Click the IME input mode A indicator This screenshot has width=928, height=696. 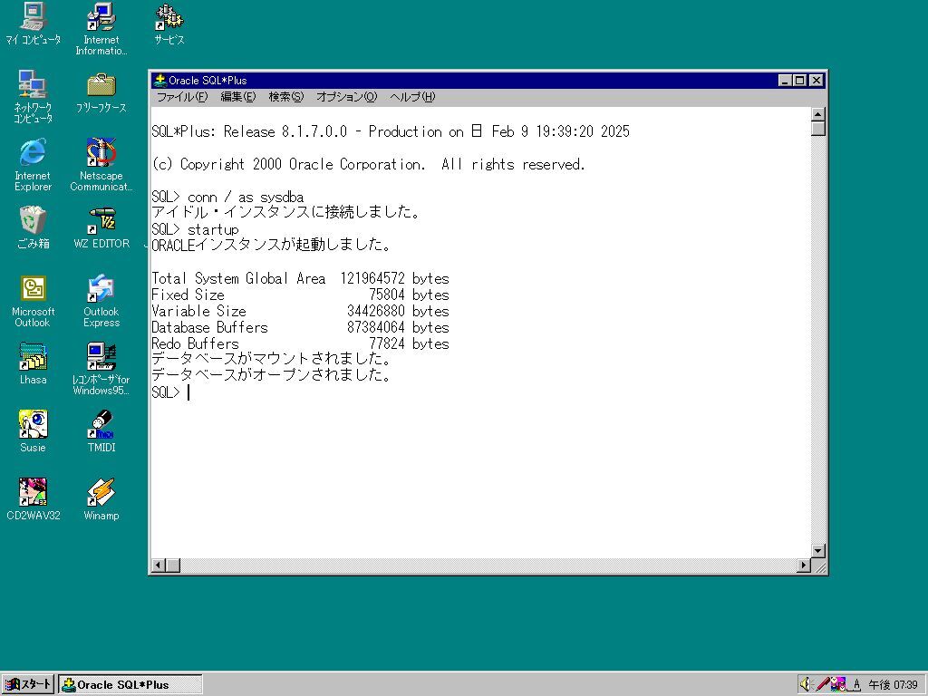point(855,684)
